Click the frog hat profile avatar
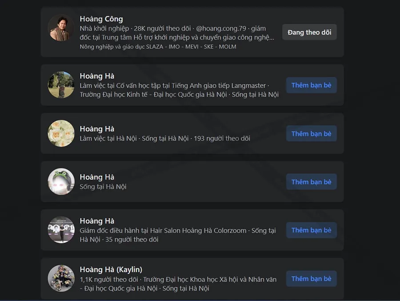The height and width of the screenshot is (301, 400). coord(61,181)
